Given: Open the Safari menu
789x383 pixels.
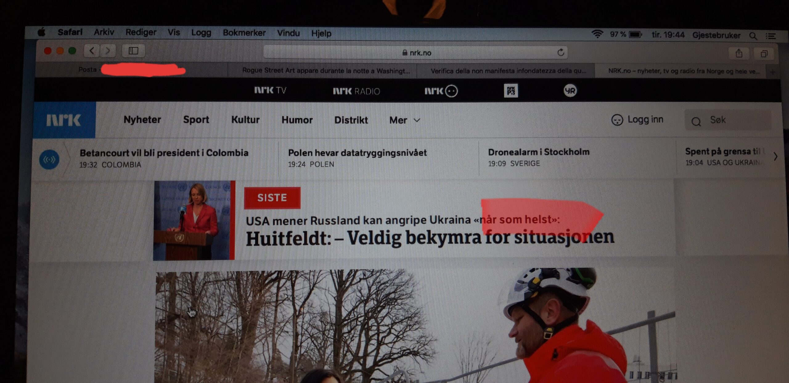Looking at the screenshot, I should tap(70, 32).
